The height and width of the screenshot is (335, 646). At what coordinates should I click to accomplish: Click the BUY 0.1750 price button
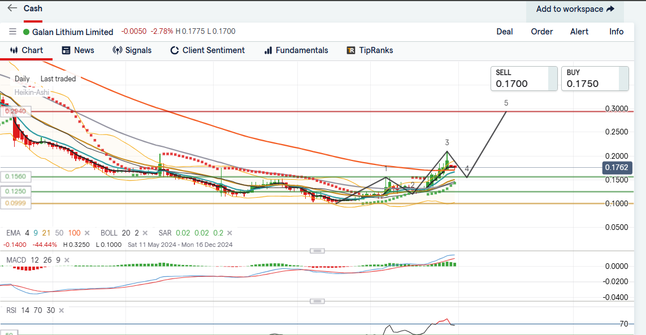pos(594,79)
